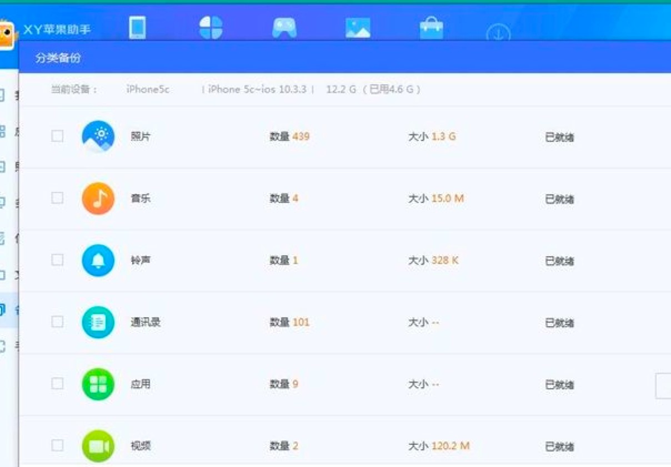Check the 应用 row checkbox
This screenshot has width=671, height=467.
pos(57,383)
